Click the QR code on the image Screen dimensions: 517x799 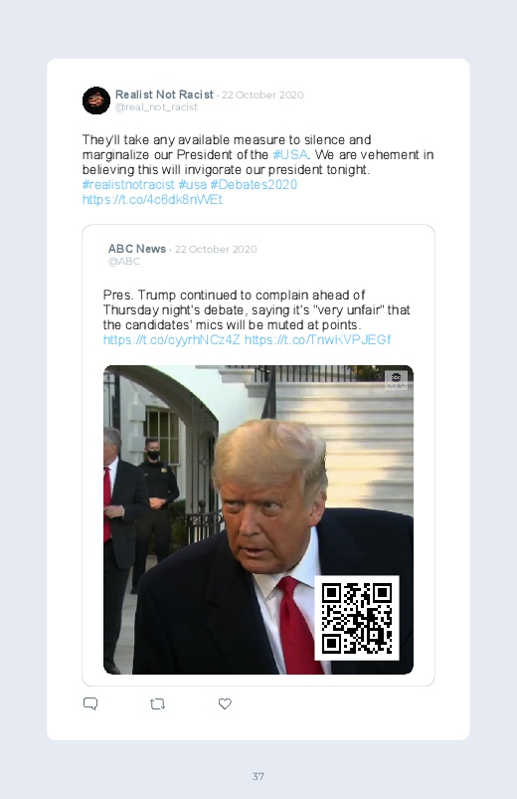[x=357, y=618]
